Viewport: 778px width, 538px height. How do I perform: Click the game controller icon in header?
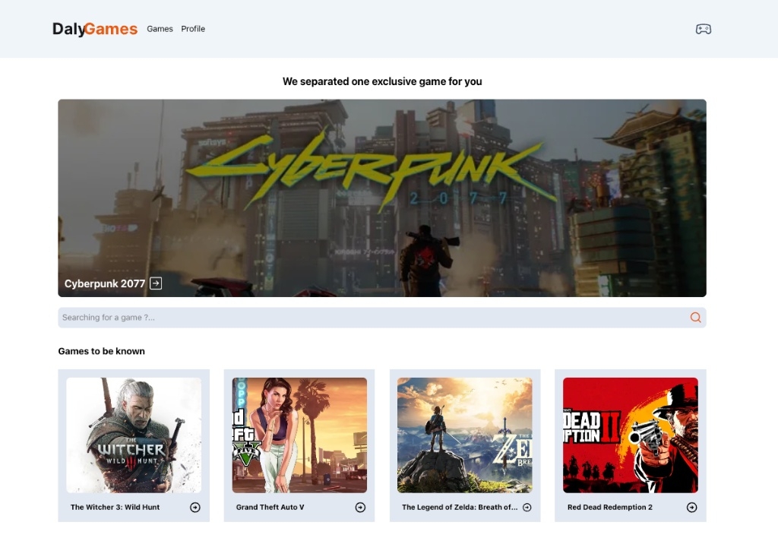(703, 29)
